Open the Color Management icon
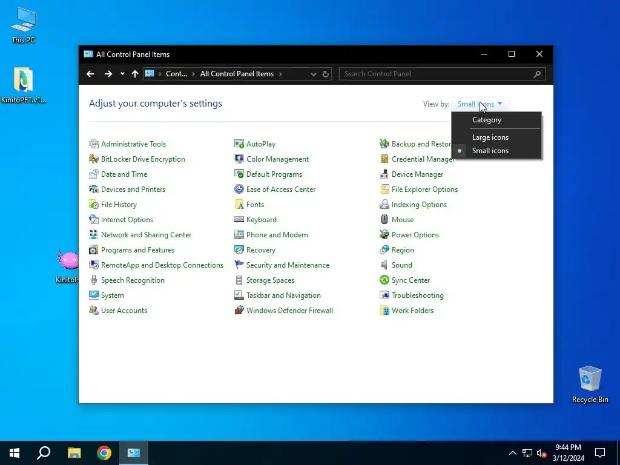The image size is (620, 465). coord(239,159)
